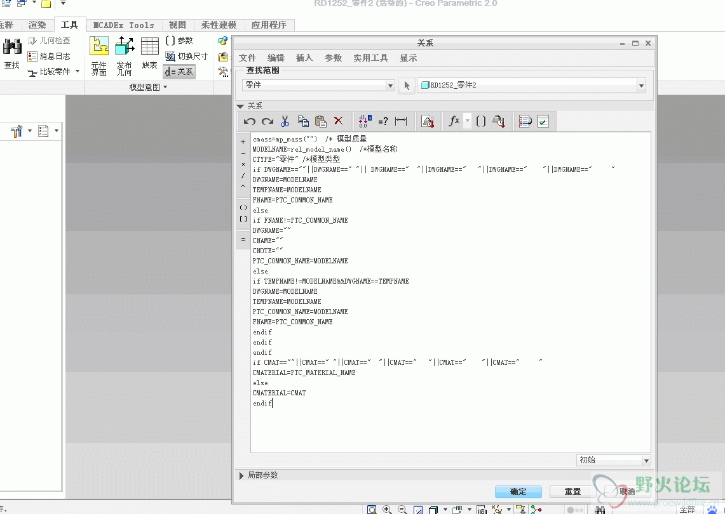This screenshot has width=725, height=514.
Task: Insert square brackets from the operator side bar
Action: coord(243,219)
